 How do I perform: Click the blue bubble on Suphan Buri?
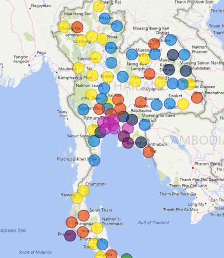click(83, 109)
